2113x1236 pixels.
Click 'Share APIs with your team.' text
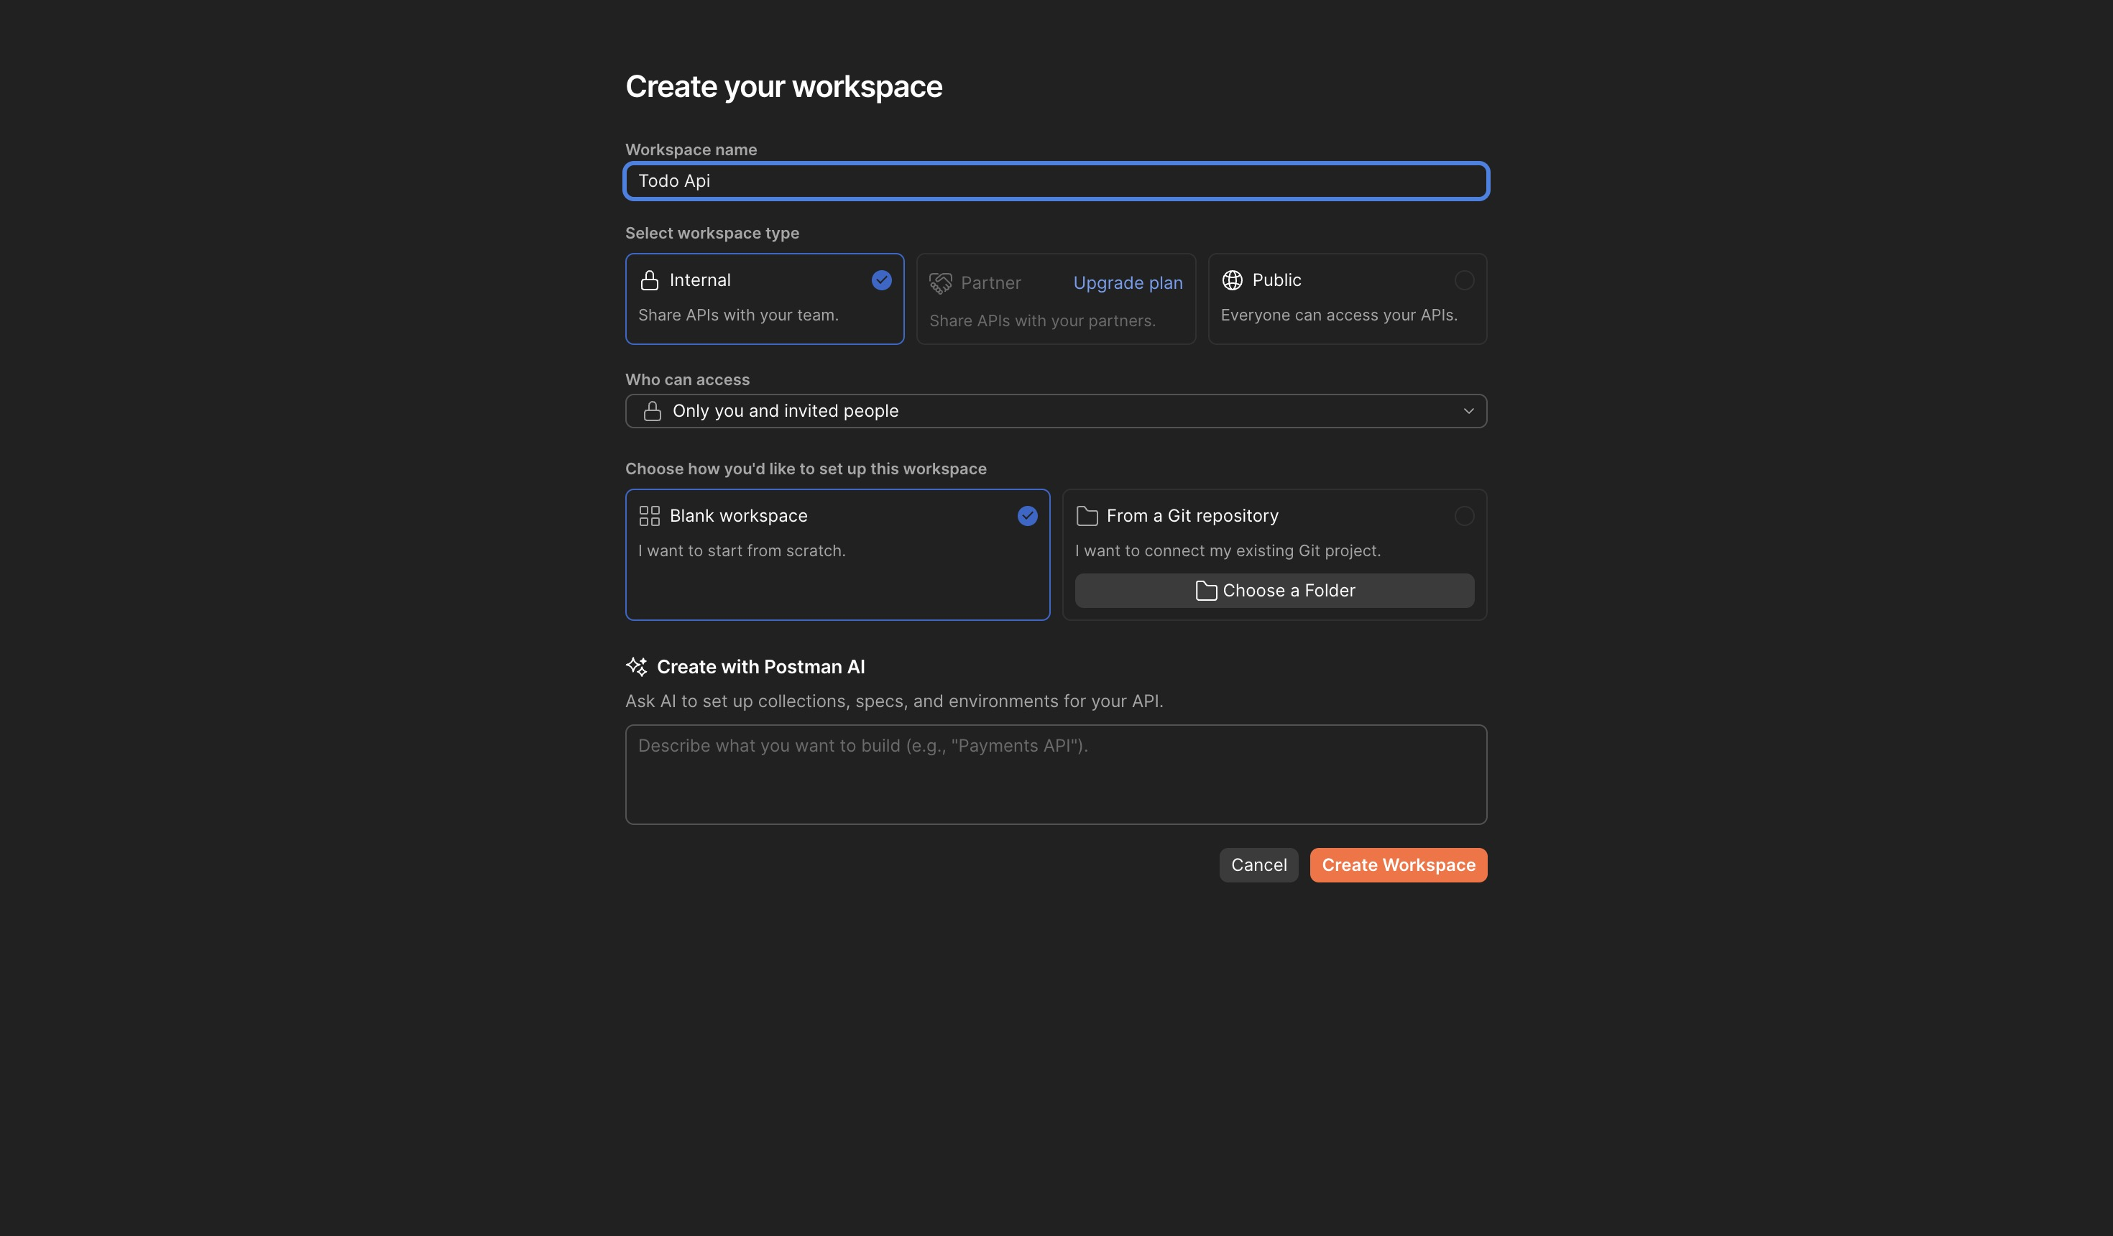pos(738,315)
